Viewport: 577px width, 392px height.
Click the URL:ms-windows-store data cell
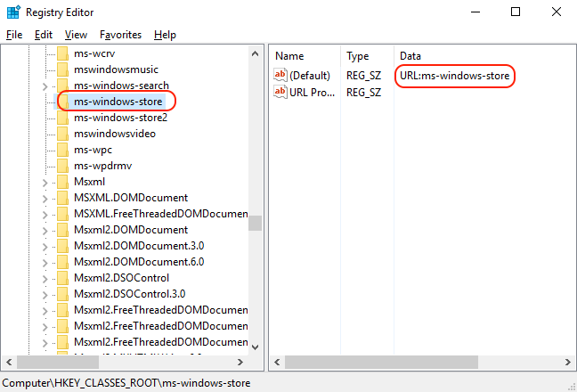455,76
